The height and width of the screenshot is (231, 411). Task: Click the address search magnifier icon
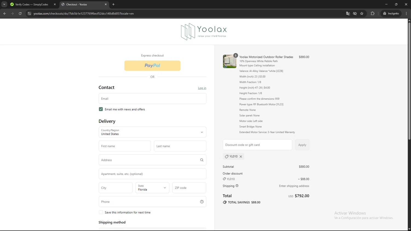click(202, 160)
